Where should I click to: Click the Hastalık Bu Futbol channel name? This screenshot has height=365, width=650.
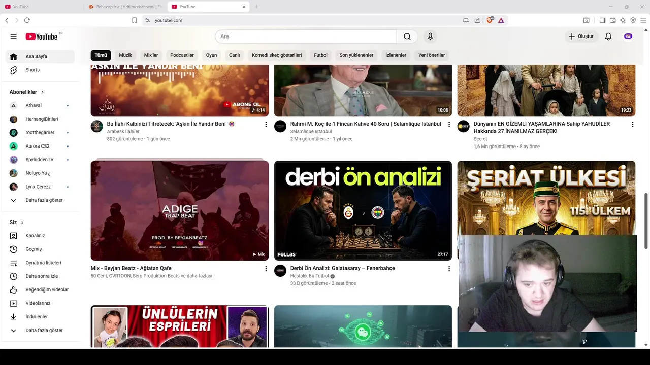click(x=309, y=276)
